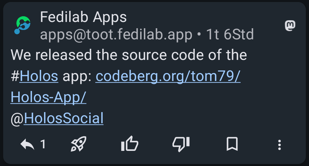309x166 pixels.
Task: Click the 1t 6Std timestamp
Action: [x=230, y=35]
